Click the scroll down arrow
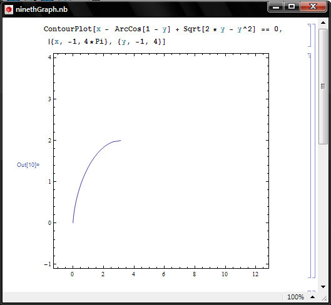The width and height of the screenshot is (331, 305). (x=323, y=287)
